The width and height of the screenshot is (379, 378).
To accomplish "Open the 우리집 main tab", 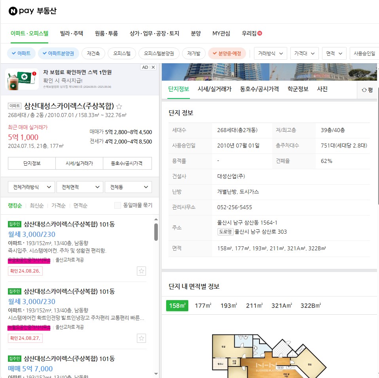I will pyautogui.click(x=249, y=33).
